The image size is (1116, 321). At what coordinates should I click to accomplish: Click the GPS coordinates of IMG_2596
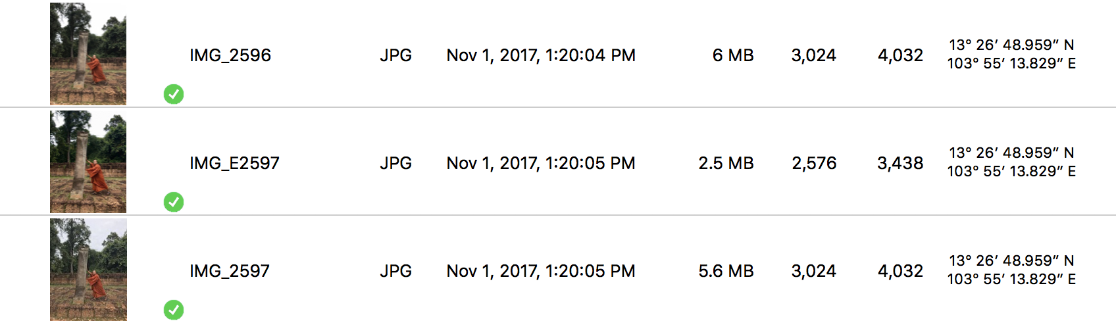(1011, 54)
